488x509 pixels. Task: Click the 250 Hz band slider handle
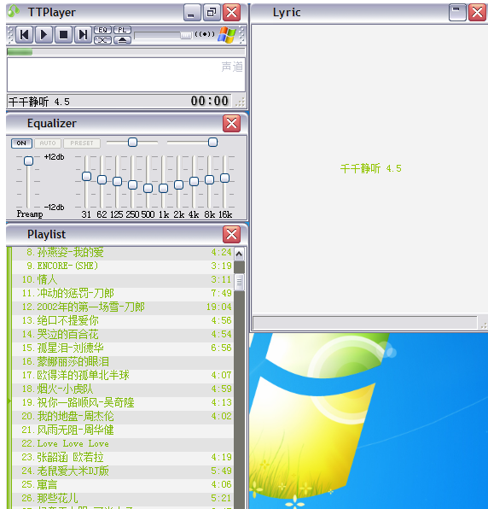point(132,184)
